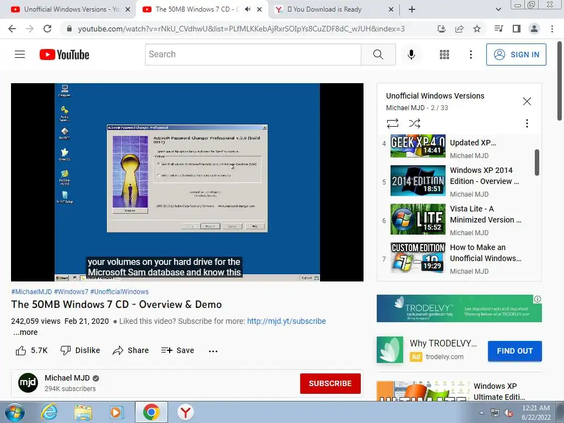564x423 pixels.
Task: Click the playlist scrollbar
Action: (x=536, y=162)
